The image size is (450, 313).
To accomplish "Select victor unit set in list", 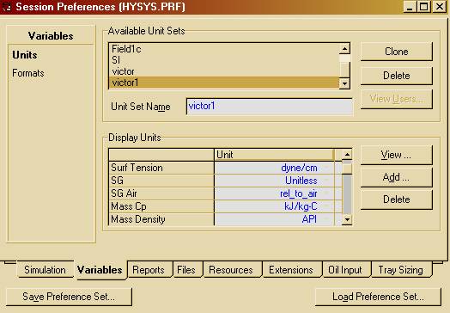I will click(x=224, y=71).
